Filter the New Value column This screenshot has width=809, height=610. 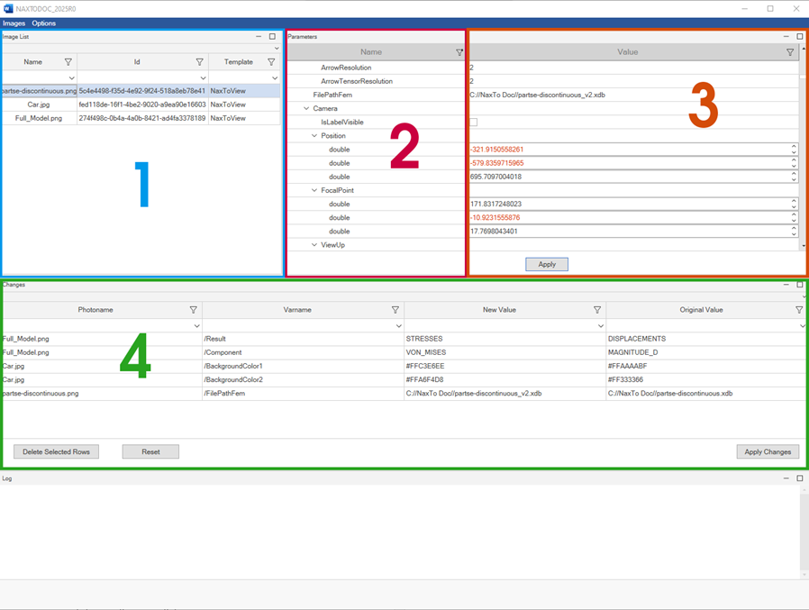click(597, 310)
